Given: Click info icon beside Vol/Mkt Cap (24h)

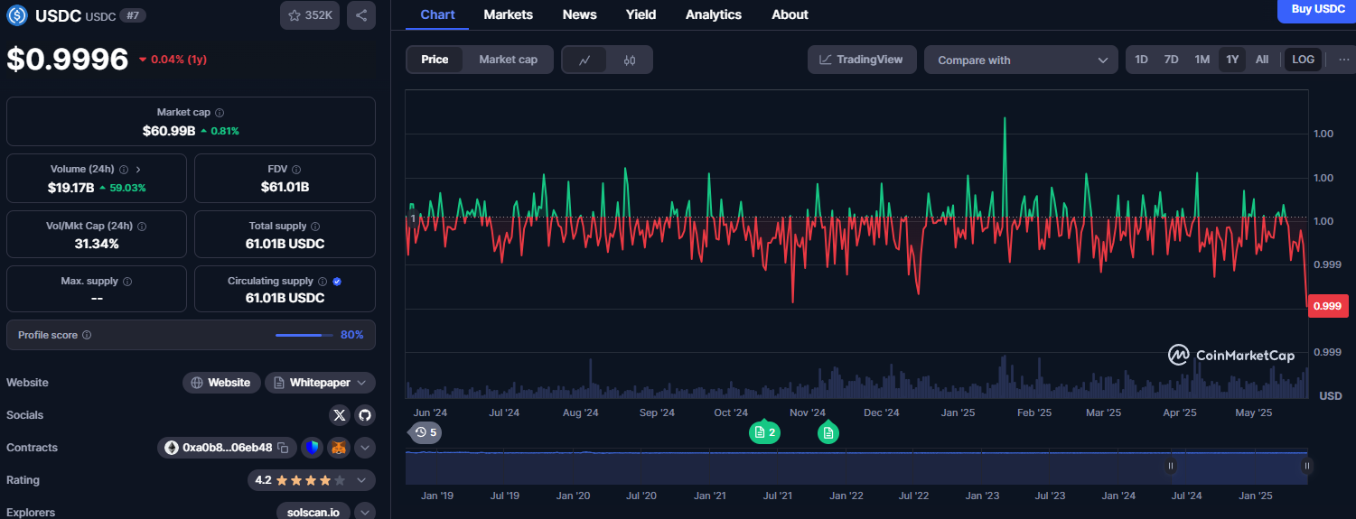Looking at the screenshot, I should tap(142, 227).
